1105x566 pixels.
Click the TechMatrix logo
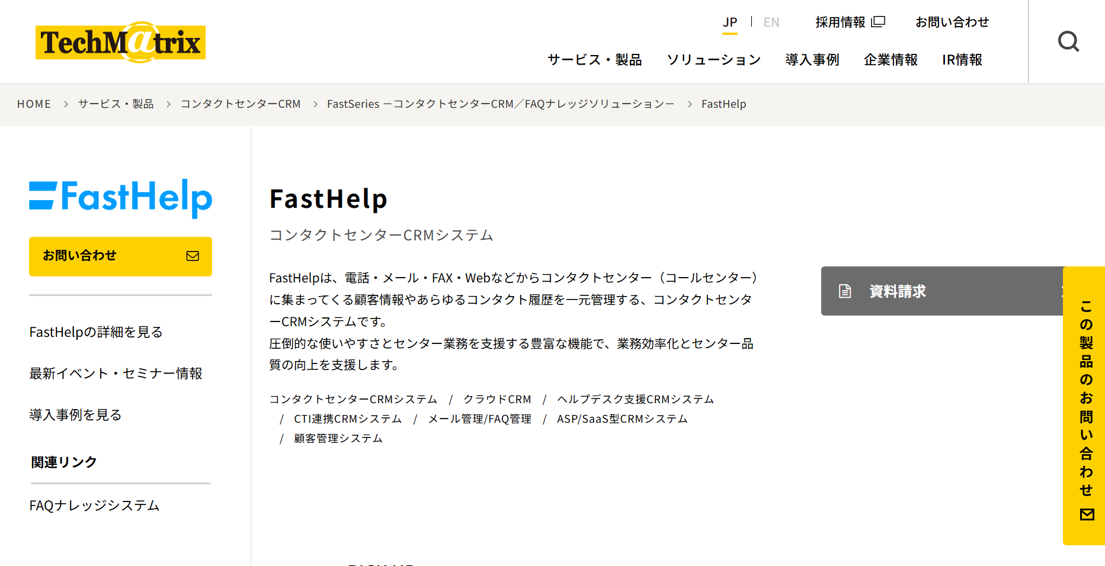tap(120, 43)
